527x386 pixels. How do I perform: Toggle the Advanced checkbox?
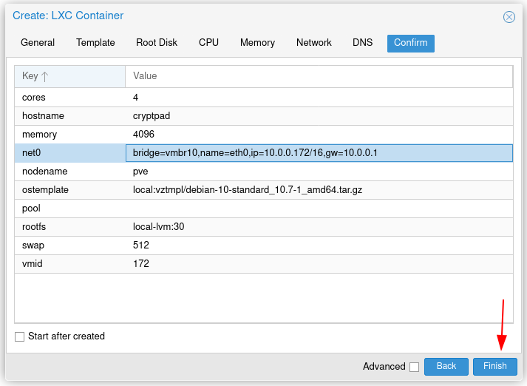(x=414, y=367)
